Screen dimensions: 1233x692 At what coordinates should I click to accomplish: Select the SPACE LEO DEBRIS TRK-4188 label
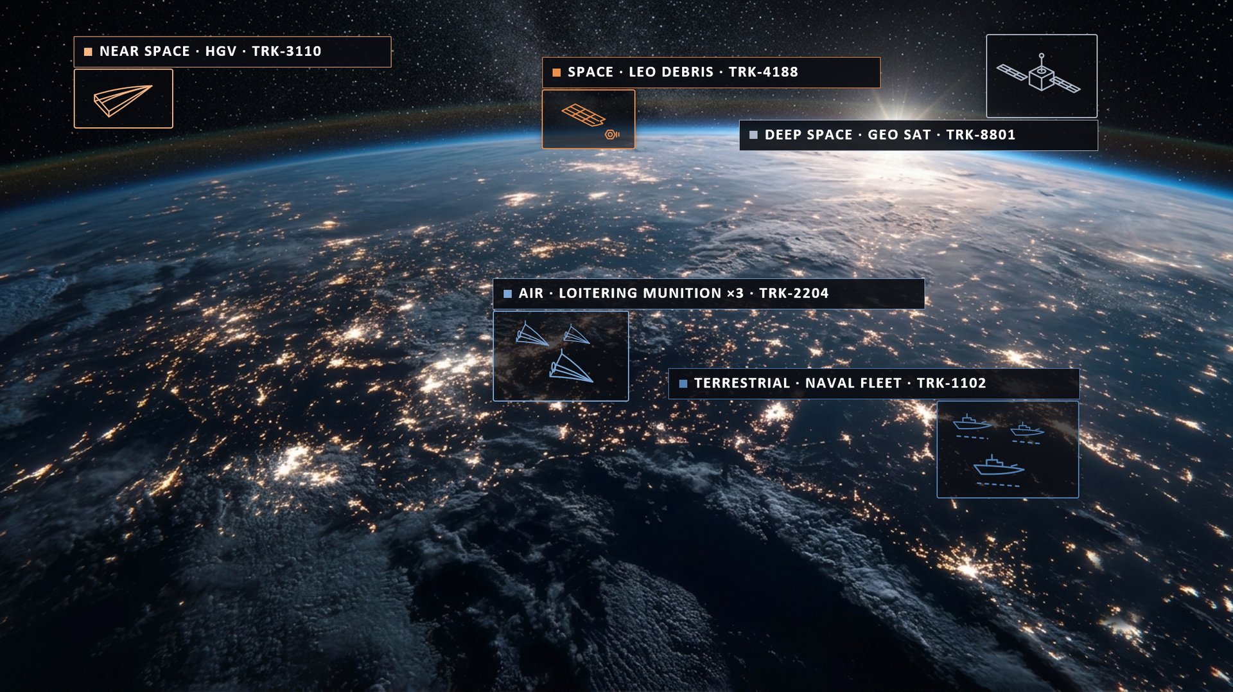click(711, 72)
